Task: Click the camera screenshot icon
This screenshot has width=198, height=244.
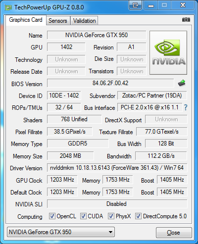Action: (186, 20)
